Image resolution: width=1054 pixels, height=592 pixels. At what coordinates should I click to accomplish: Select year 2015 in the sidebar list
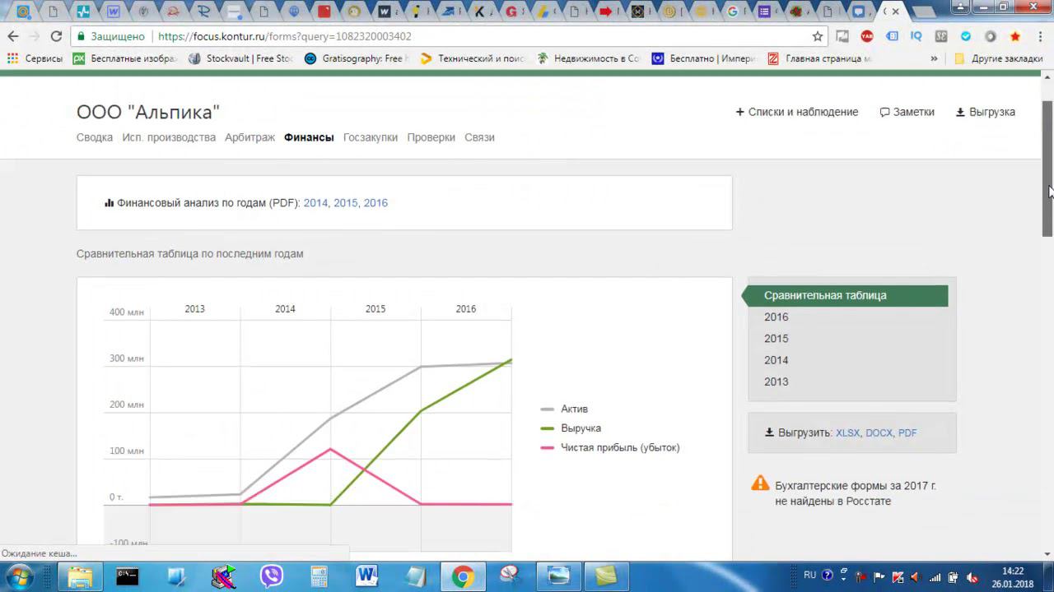pos(776,338)
